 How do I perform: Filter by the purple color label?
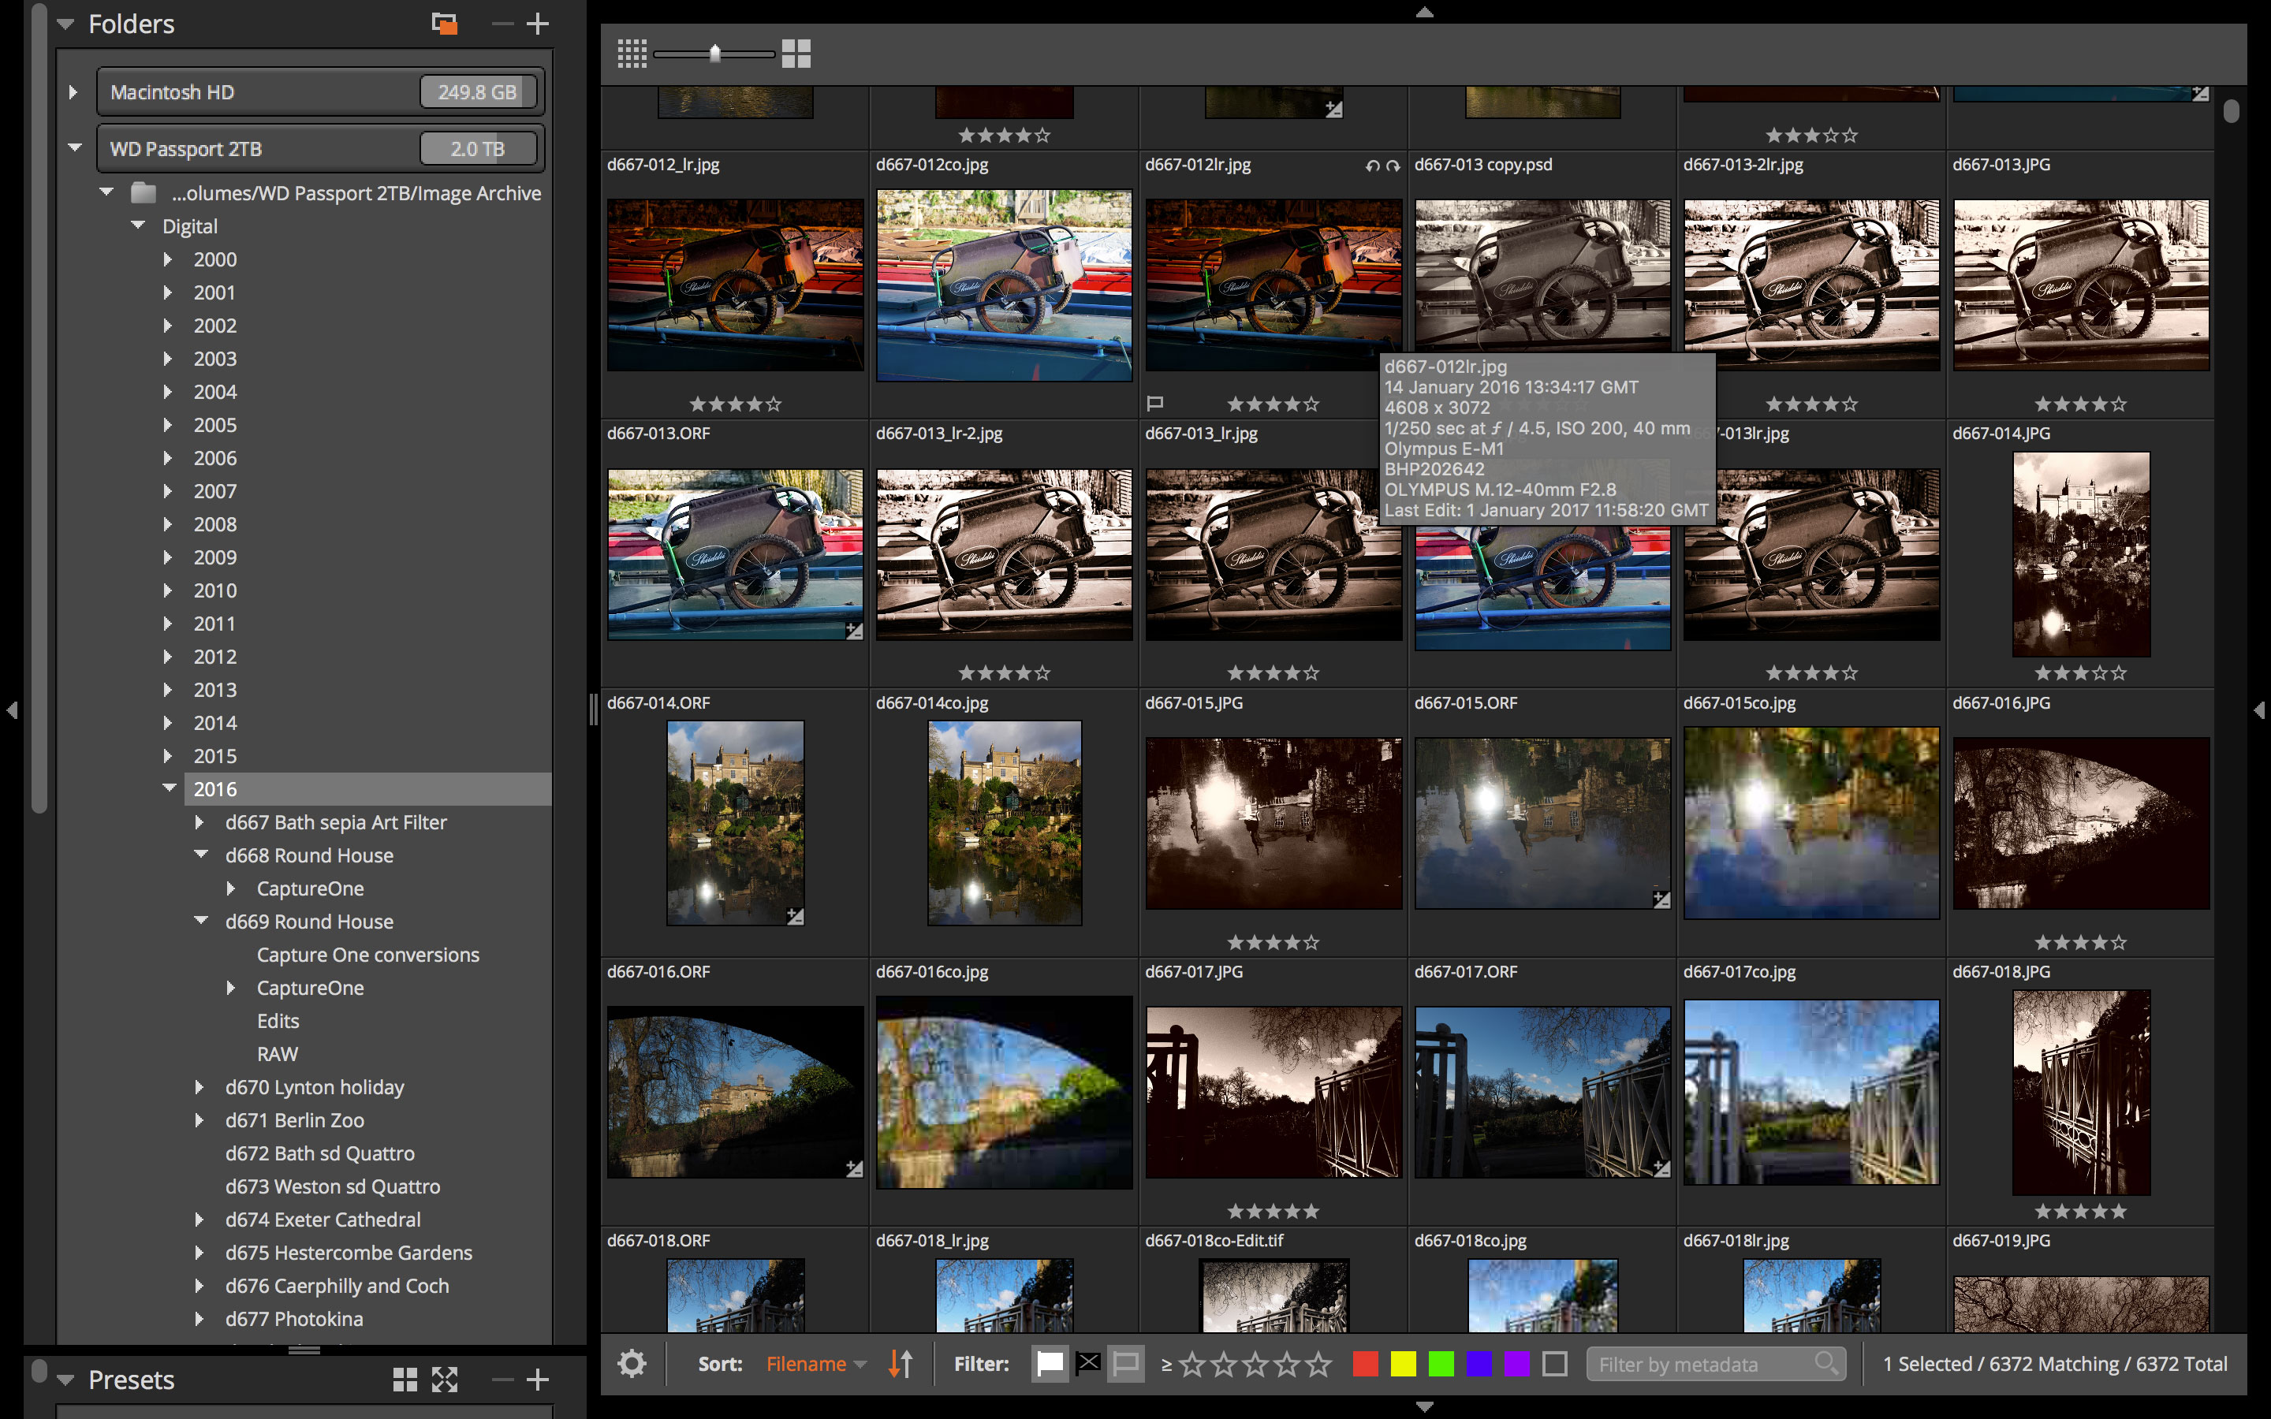click(1516, 1364)
